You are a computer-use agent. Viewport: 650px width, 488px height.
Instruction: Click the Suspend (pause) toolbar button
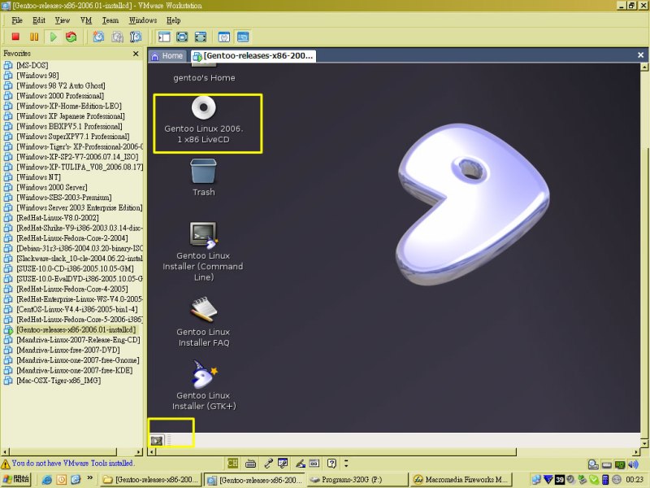point(34,37)
